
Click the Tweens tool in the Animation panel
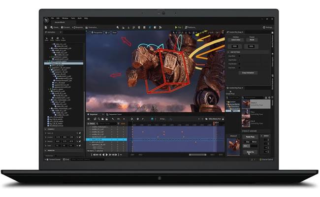pos(58,39)
